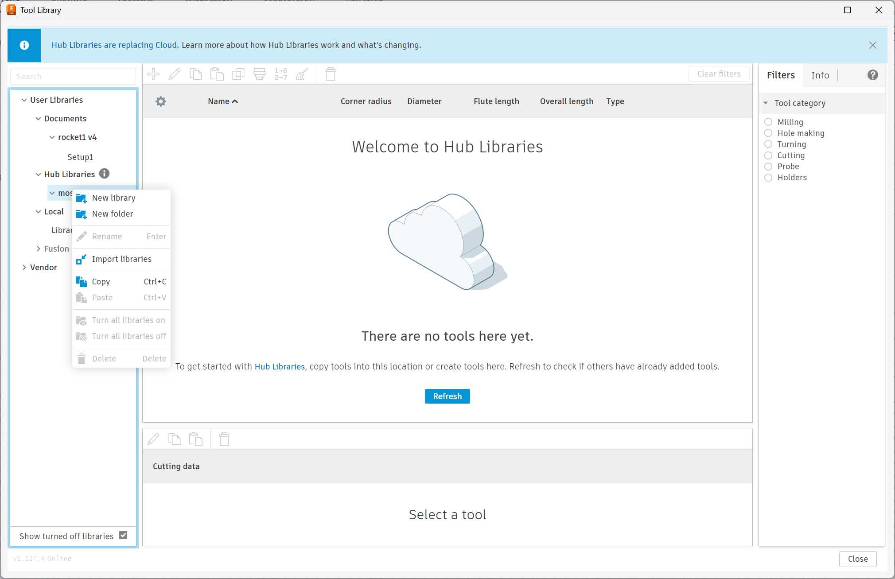The image size is (895, 579).
Task: Dismiss the Hub Libraries info banner
Action: pyautogui.click(x=872, y=45)
